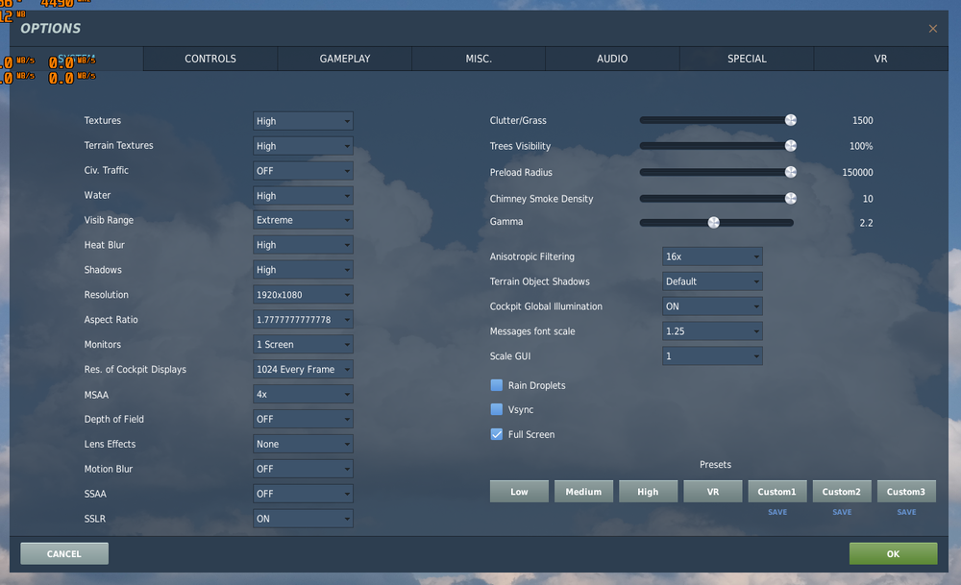This screenshot has height=585, width=961.
Task: Expand the Aspect Ratio dropdown
Action: tap(303, 320)
